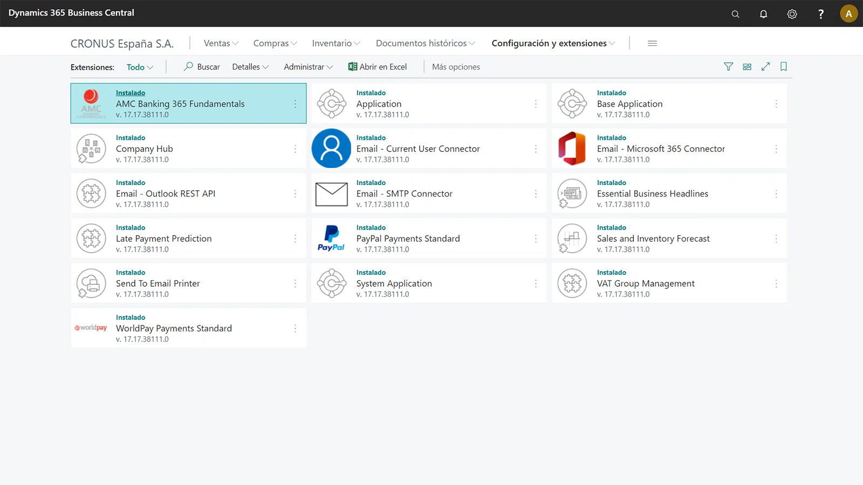Open options for PayPal Payments Standard
863x485 pixels.
[x=536, y=239]
